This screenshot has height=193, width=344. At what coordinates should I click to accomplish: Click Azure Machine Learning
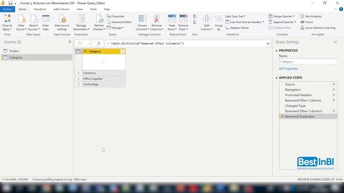318,28
